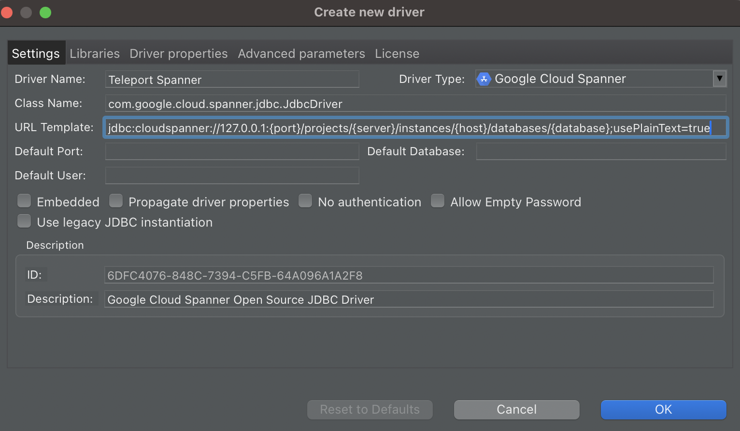Open the Driver properties tab
The height and width of the screenshot is (431, 740).
pos(178,53)
